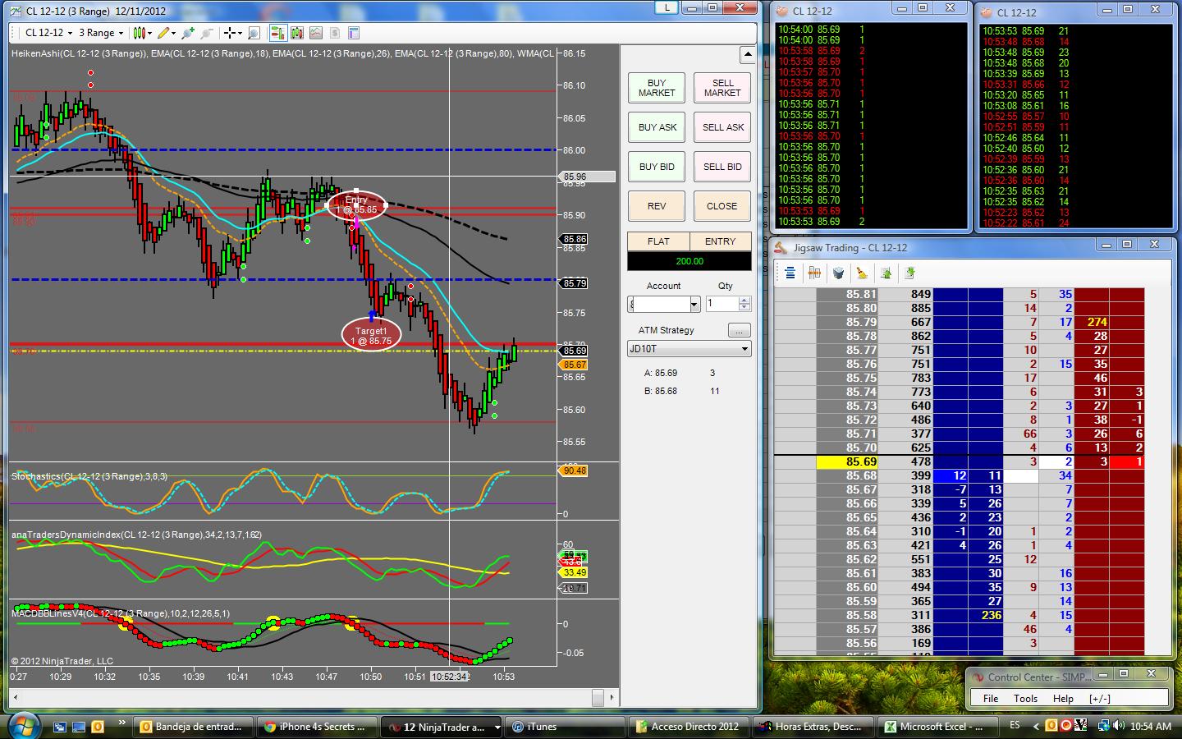The image size is (1182, 739).
Task: Open the data series candles icon
Action: [296, 33]
